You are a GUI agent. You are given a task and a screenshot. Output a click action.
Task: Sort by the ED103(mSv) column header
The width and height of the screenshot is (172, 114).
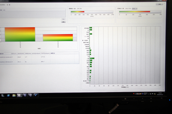pos(21,53)
